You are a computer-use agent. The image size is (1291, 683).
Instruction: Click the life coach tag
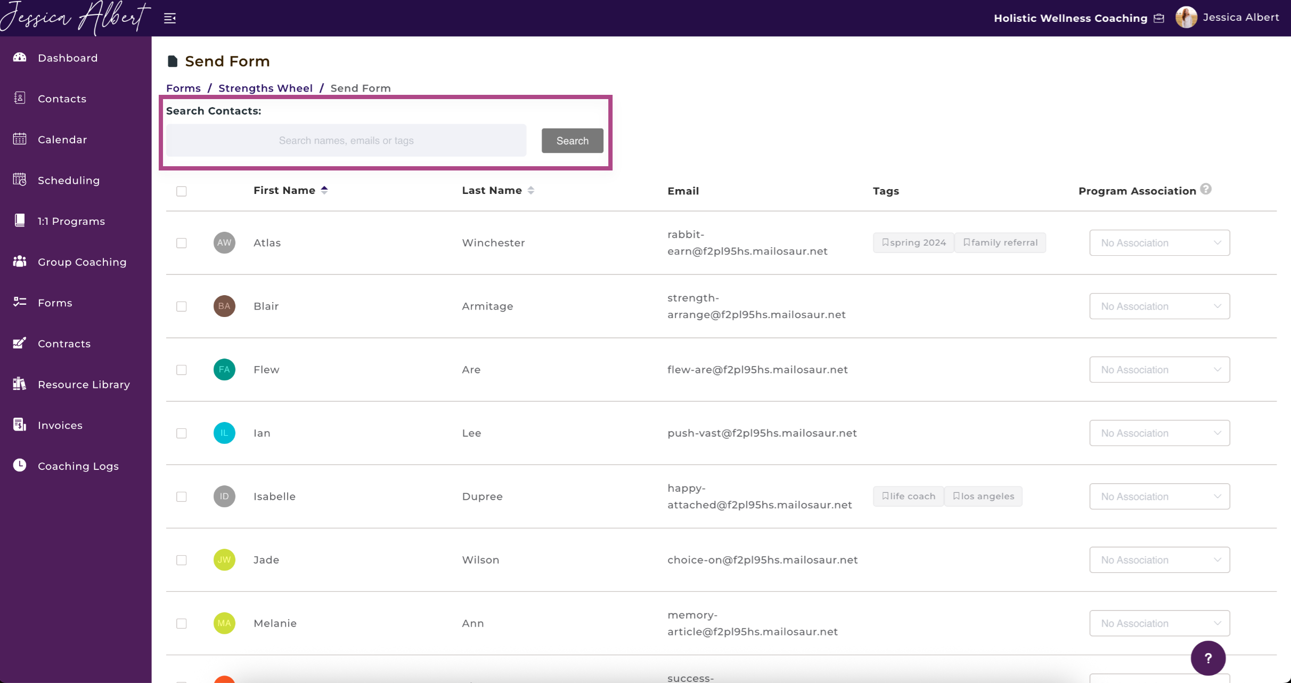[x=909, y=496]
